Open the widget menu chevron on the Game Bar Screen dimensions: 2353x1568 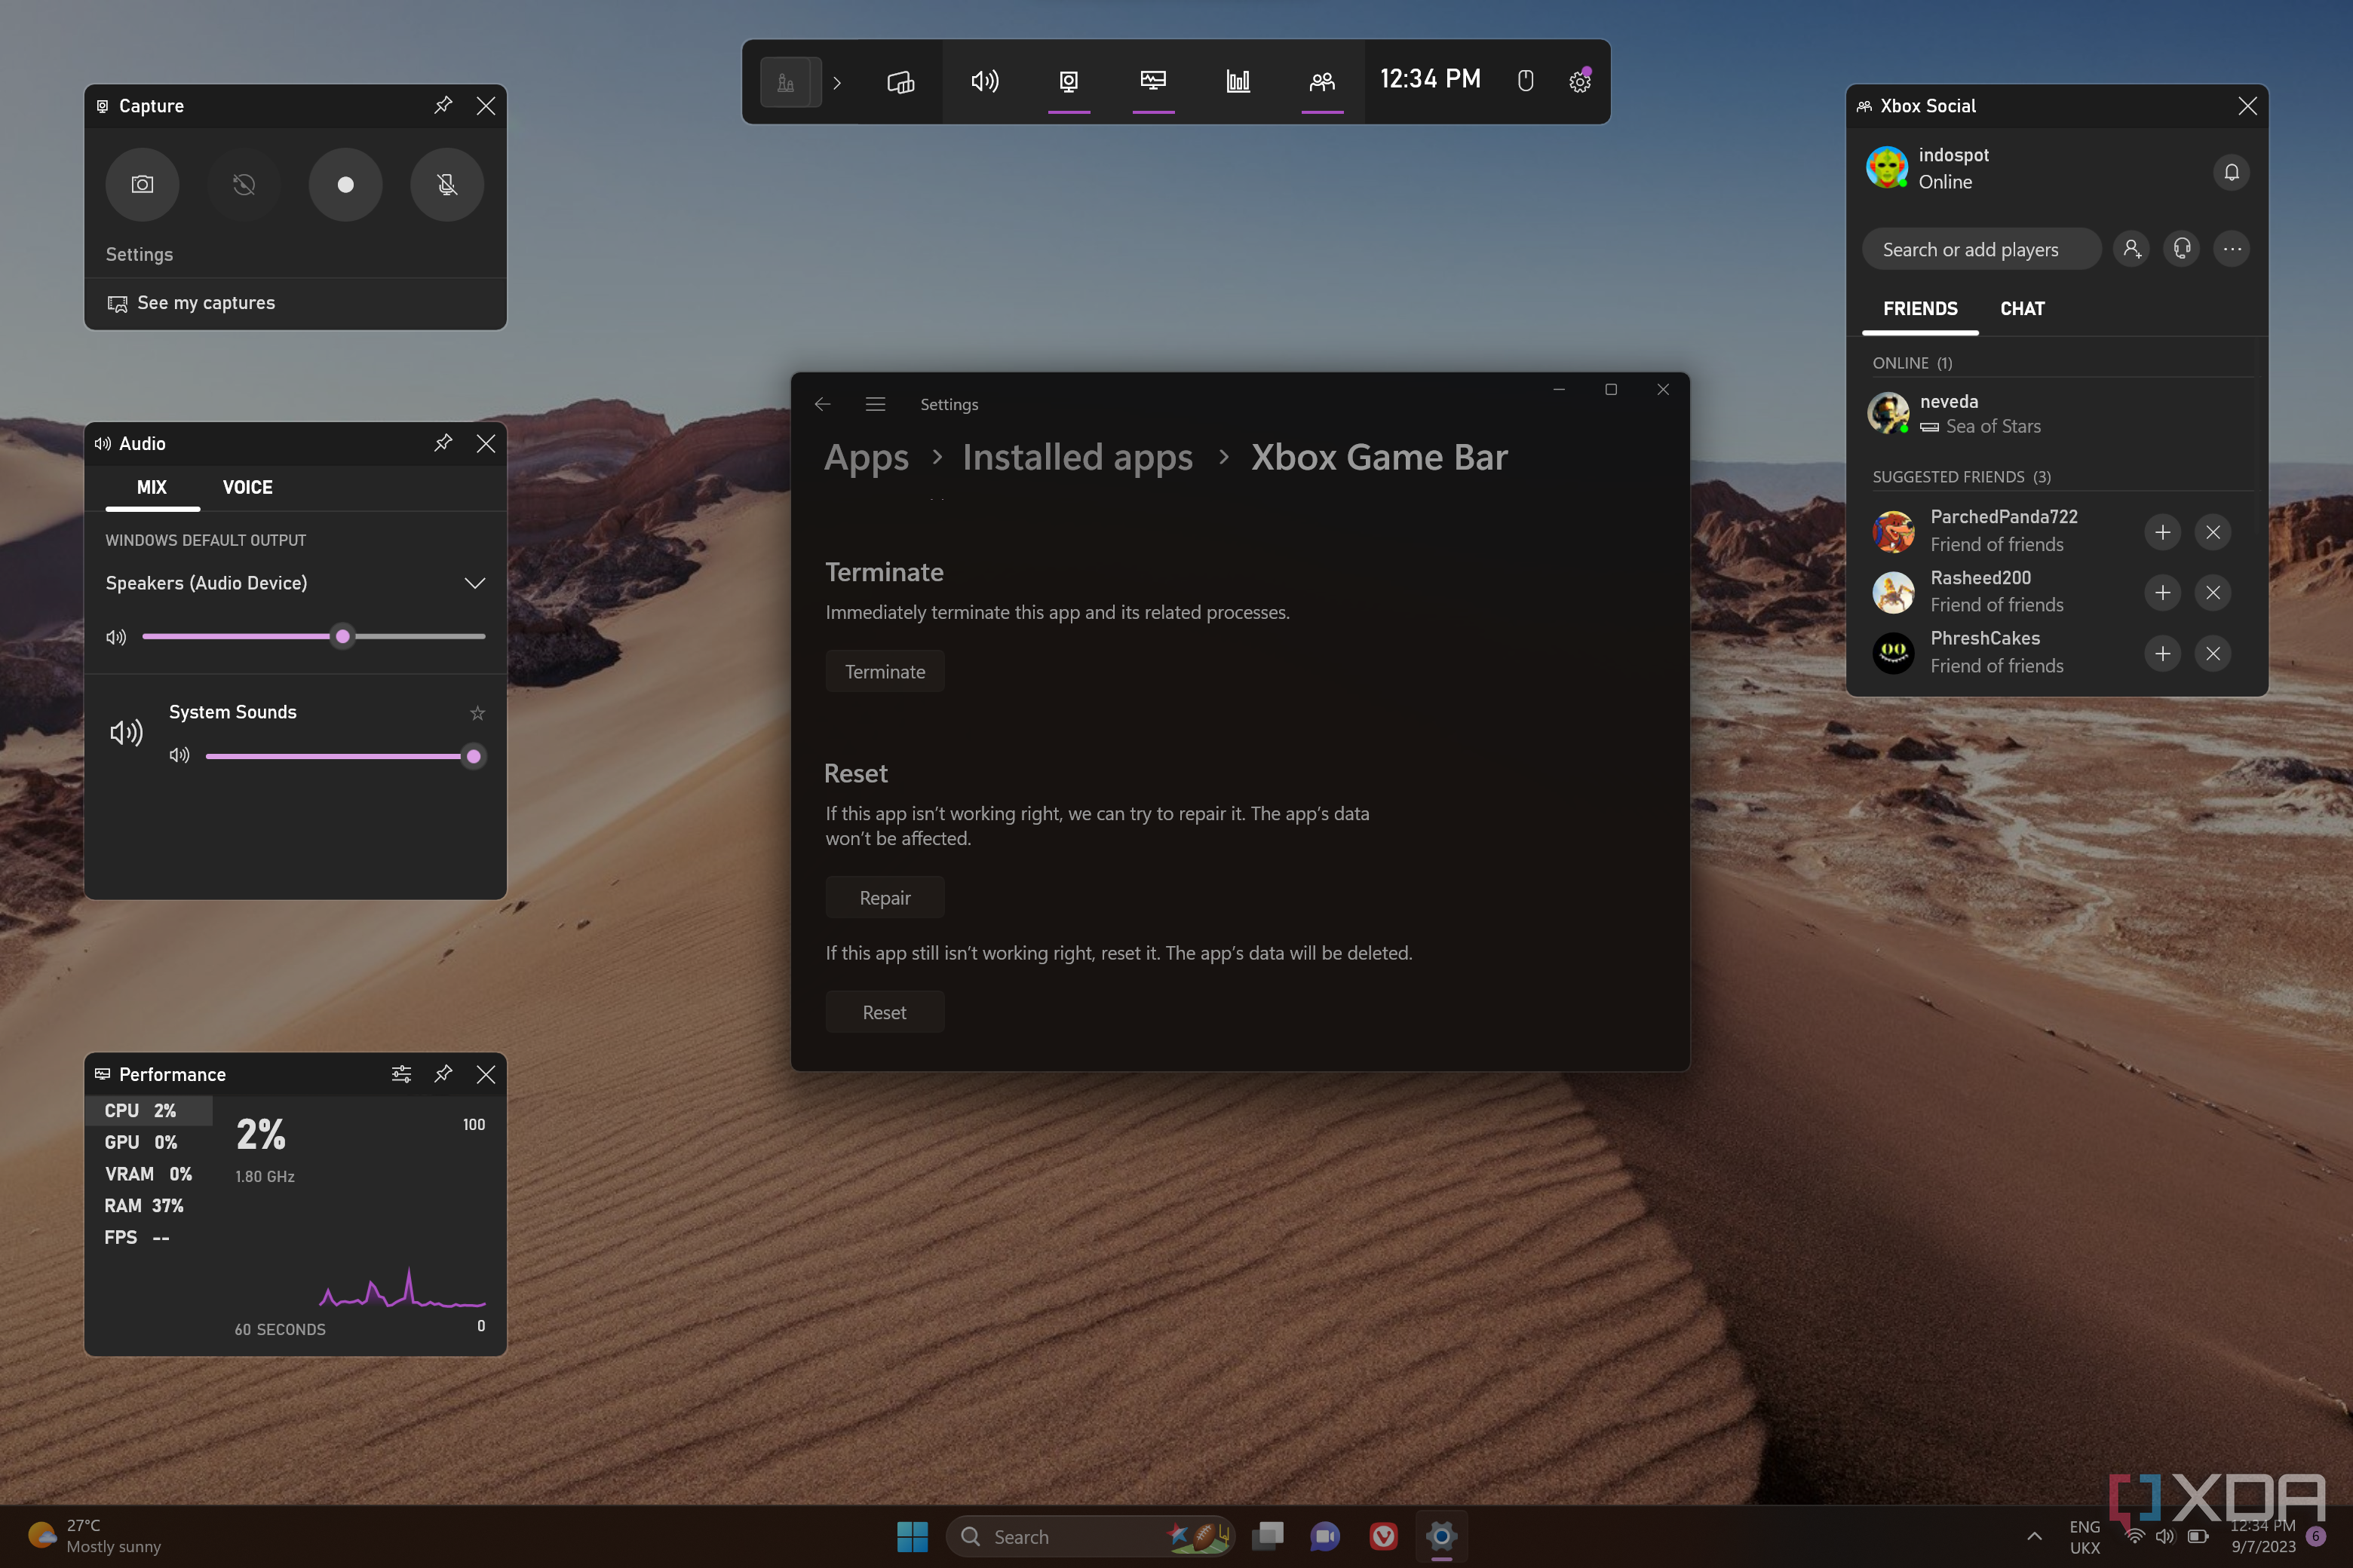coord(837,82)
